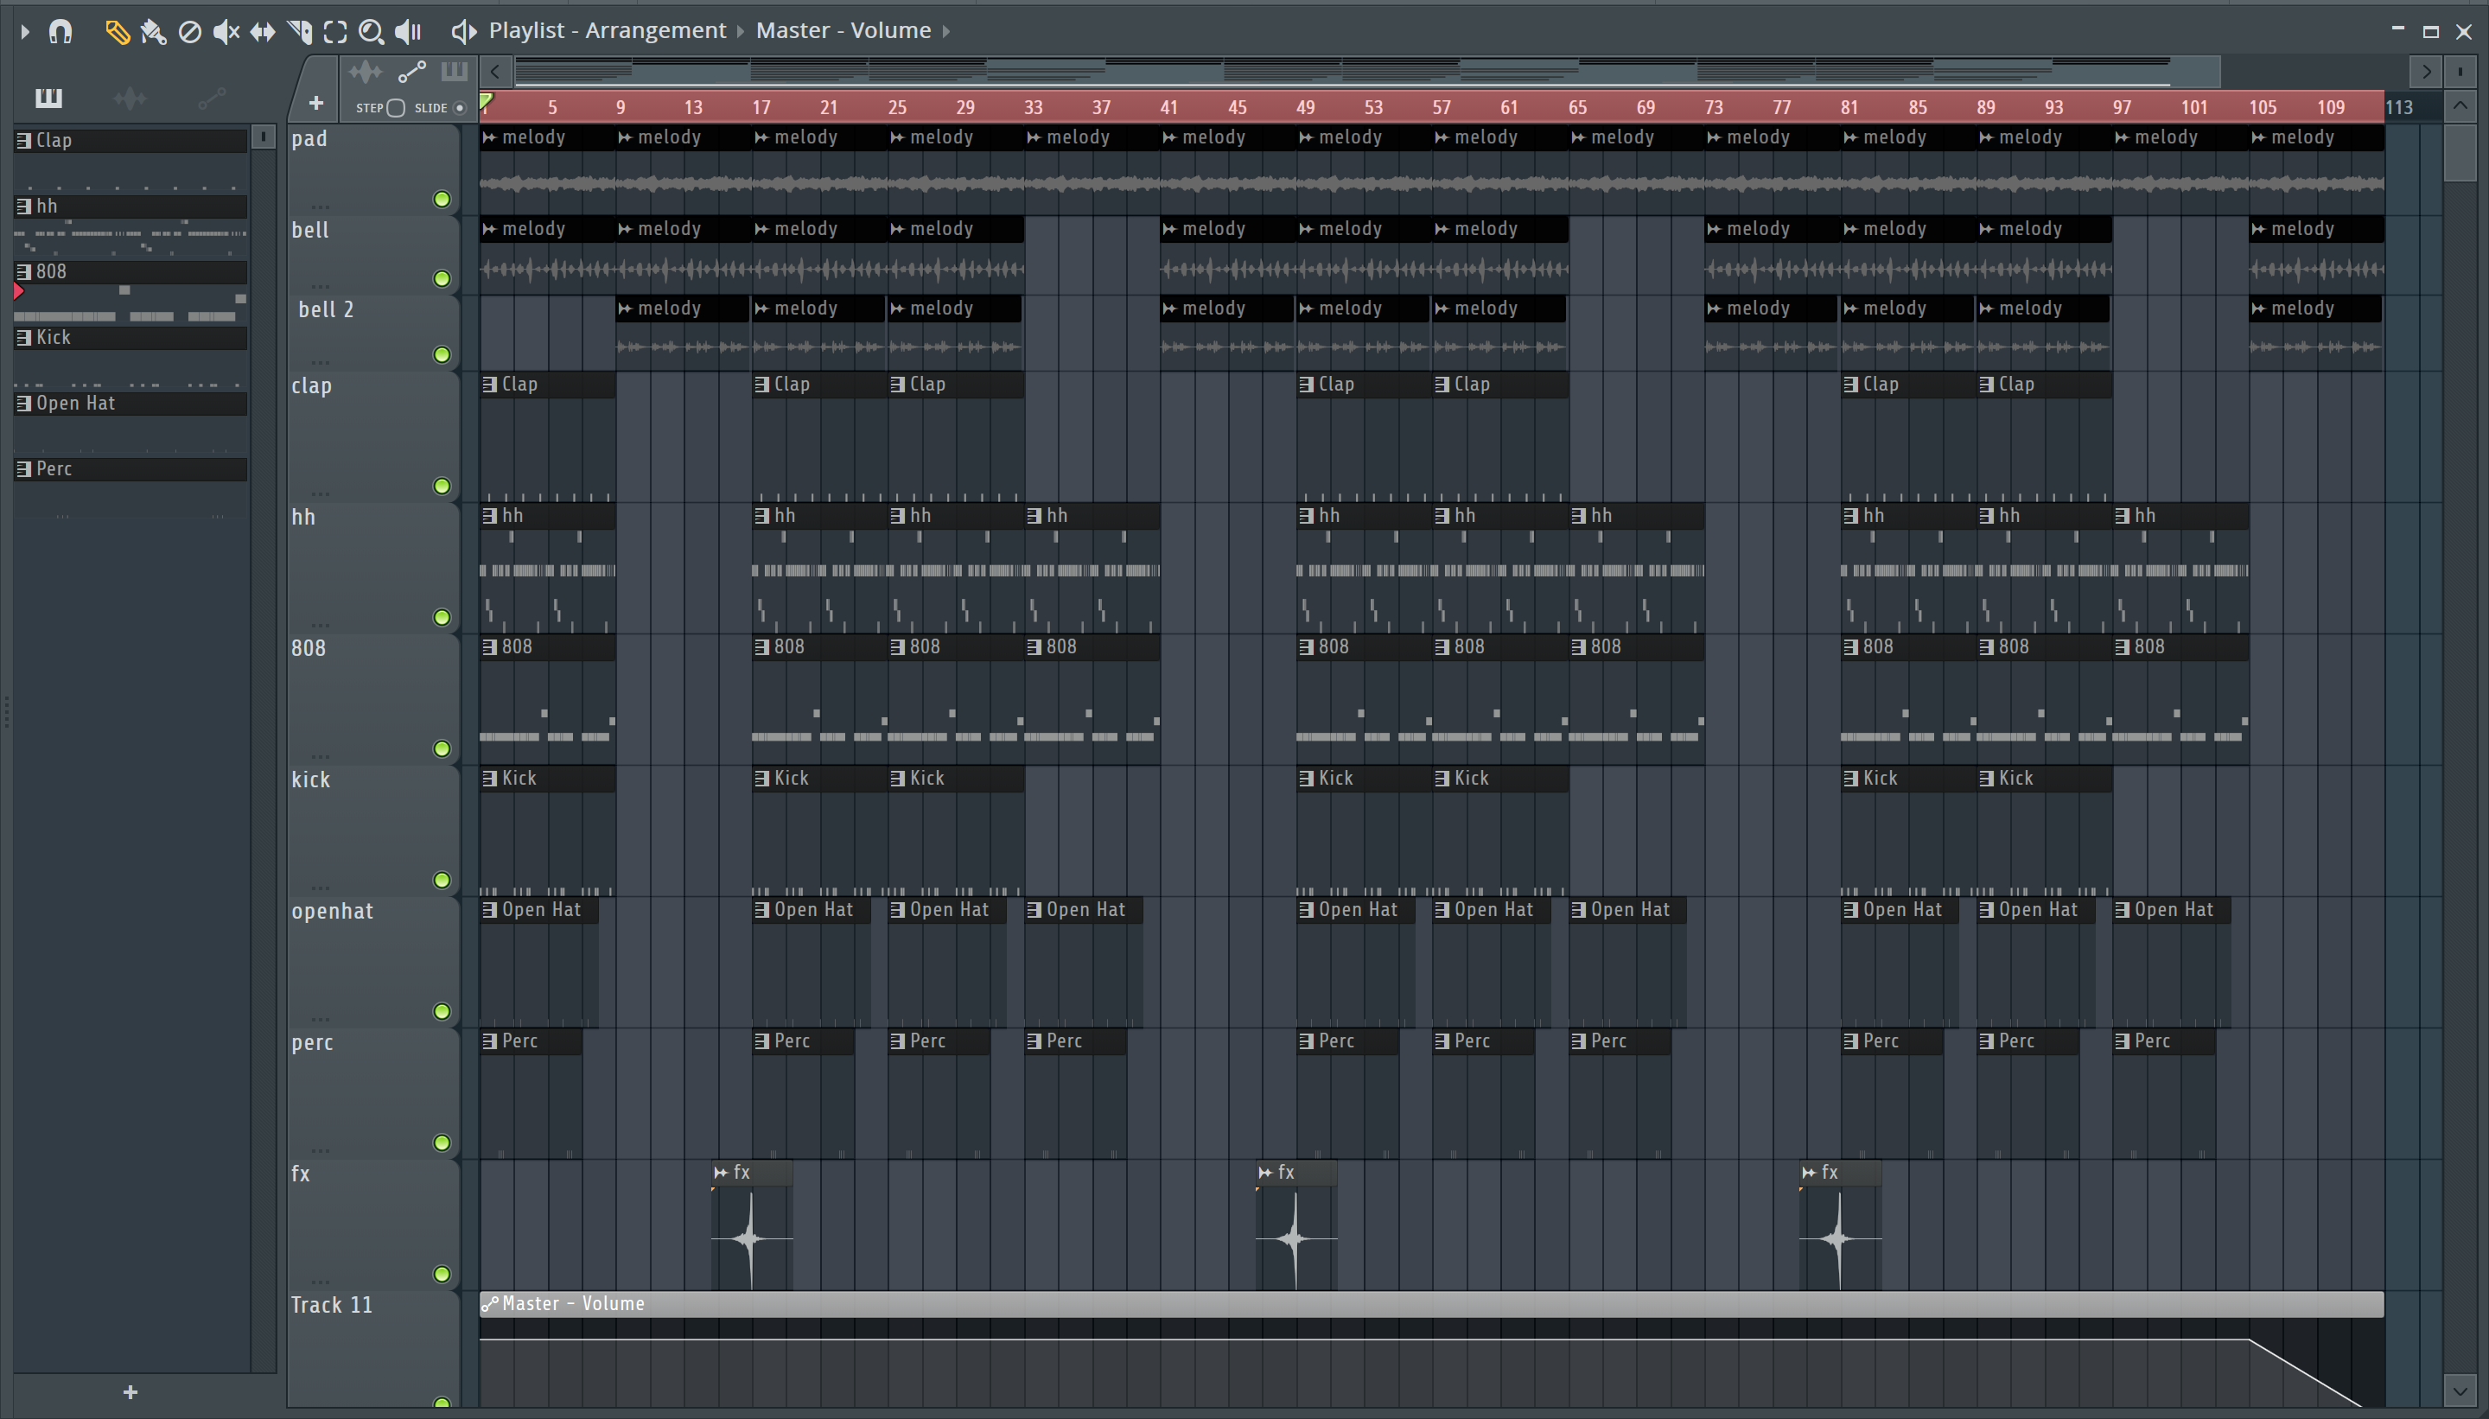Open the Arrangement breadcrumb menu
The height and width of the screenshot is (1419, 2489).
coord(608,30)
